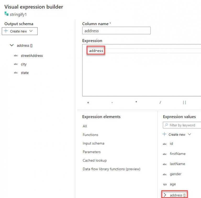Click the numeric type icon beside age

pyautogui.click(x=165, y=184)
